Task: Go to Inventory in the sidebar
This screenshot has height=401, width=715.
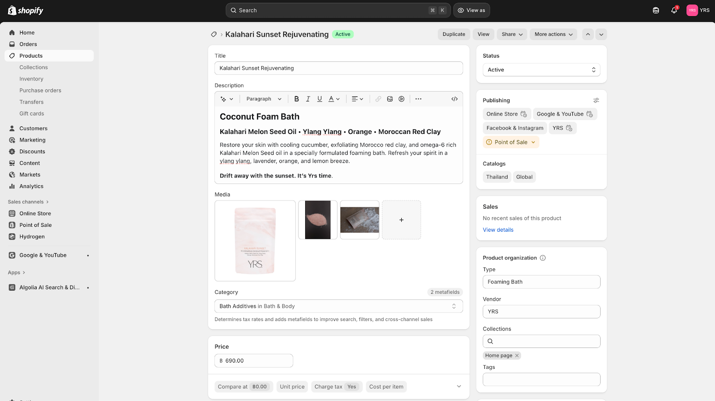Action: click(x=31, y=79)
